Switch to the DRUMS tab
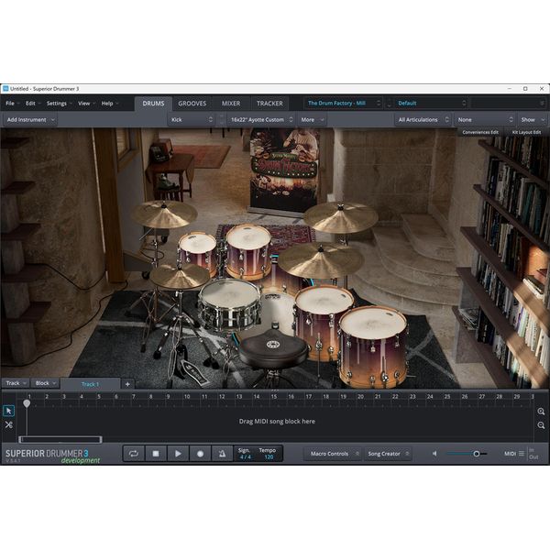 pyautogui.click(x=153, y=104)
